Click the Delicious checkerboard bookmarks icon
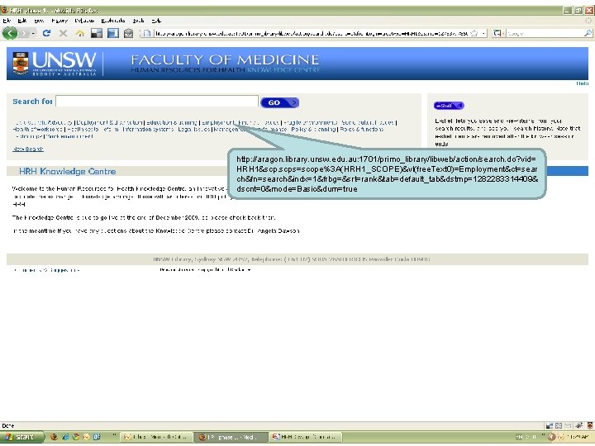Viewport: 595px width, 446px height. click(x=97, y=33)
